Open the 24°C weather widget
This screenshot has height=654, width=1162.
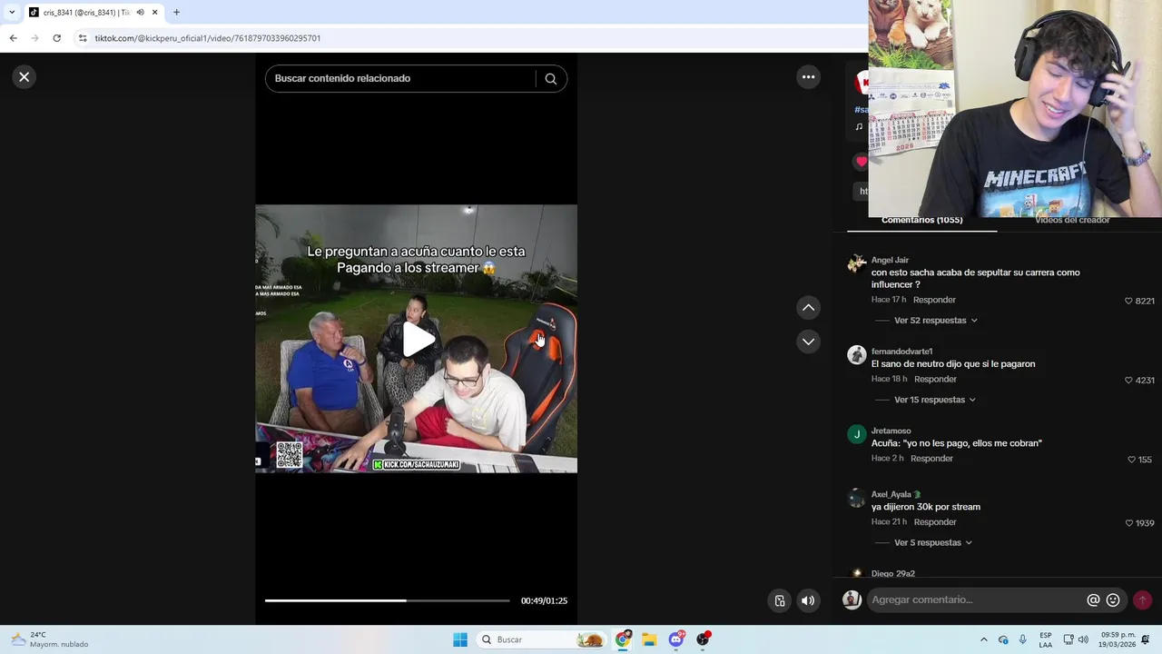(50, 639)
